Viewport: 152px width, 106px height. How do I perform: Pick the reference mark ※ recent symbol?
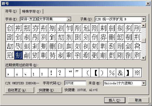click(137, 73)
